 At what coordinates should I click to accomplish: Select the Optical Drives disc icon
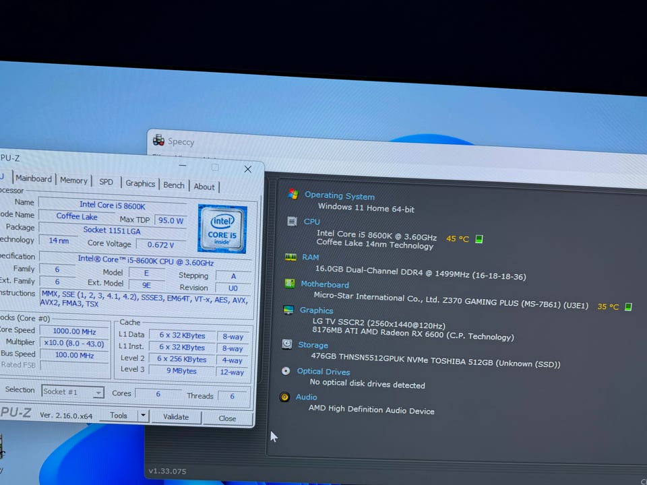pos(286,371)
